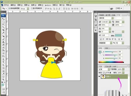Select the Magic Wand tool
This screenshot has height=96, width=131.
tap(3, 27)
